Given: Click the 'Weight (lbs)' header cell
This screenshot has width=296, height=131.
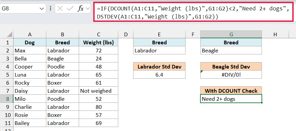Looking at the screenshot, I should (99, 42).
